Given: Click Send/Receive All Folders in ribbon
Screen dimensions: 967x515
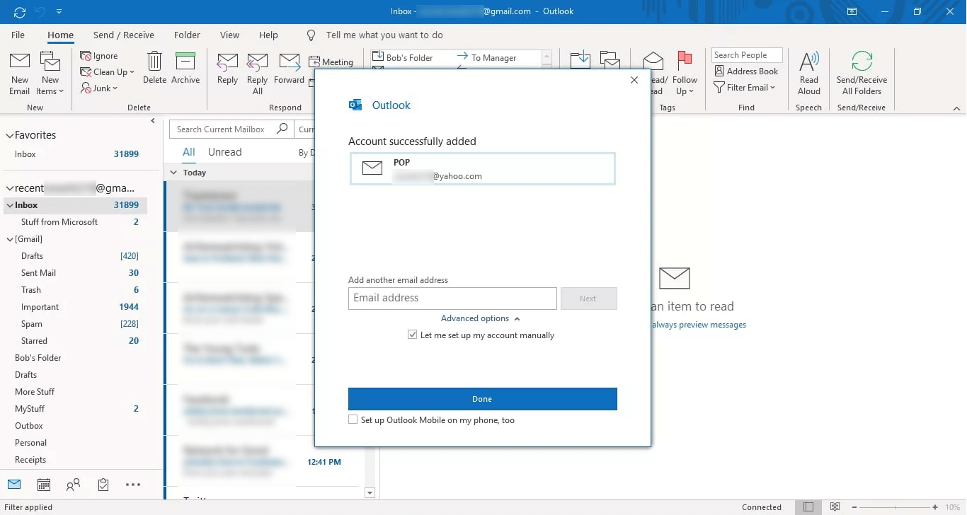Looking at the screenshot, I should [x=862, y=74].
